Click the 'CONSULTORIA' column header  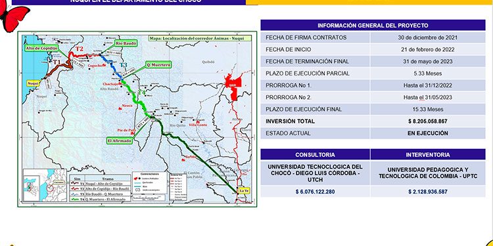(315, 155)
